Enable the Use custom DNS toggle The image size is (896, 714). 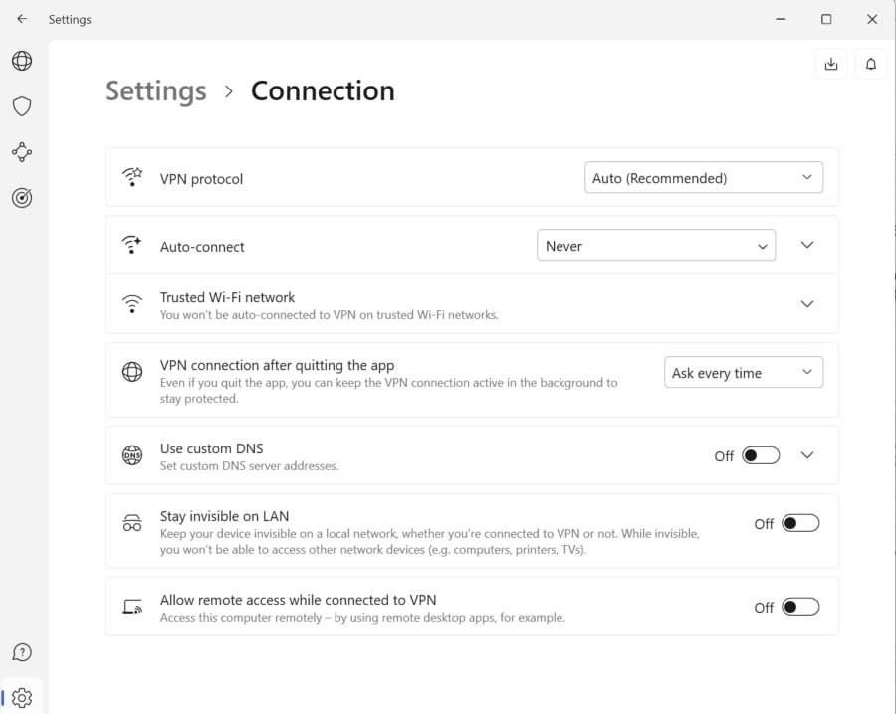pyautogui.click(x=762, y=454)
